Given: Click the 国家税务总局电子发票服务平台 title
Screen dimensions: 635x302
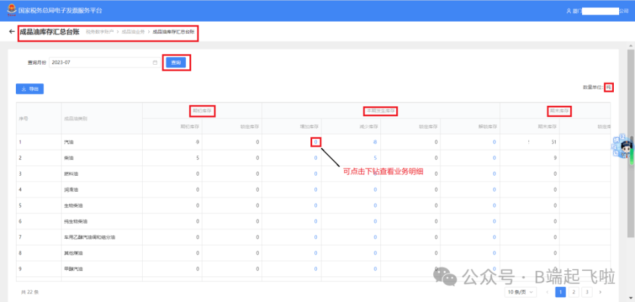Looking at the screenshot, I should pyautogui.click(x=60, y=11).
